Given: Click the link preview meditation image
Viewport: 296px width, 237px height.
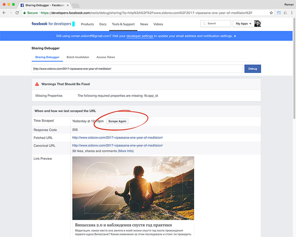Looking at the screenshot, I should (133, 188).
